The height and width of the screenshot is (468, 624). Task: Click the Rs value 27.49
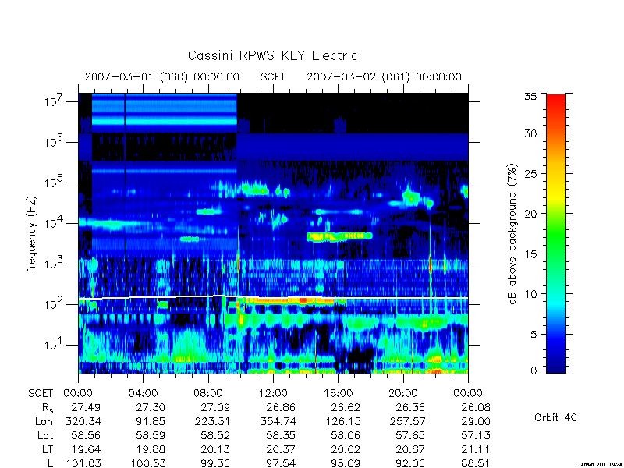[x=86, y=407]
